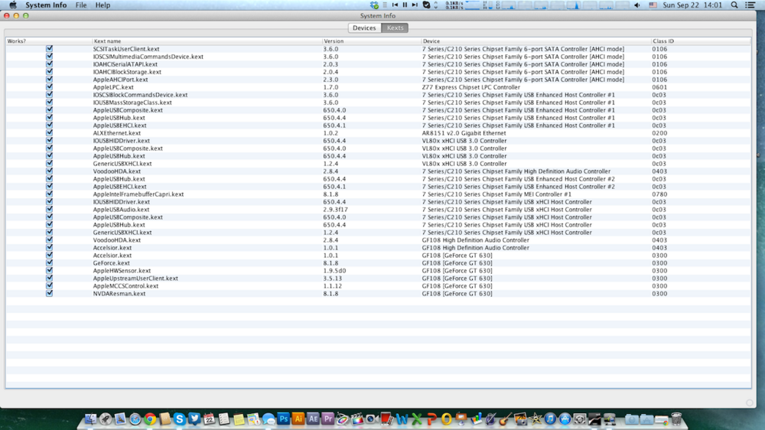
Task: Open Finder from the dock
Action: [91, 419]
